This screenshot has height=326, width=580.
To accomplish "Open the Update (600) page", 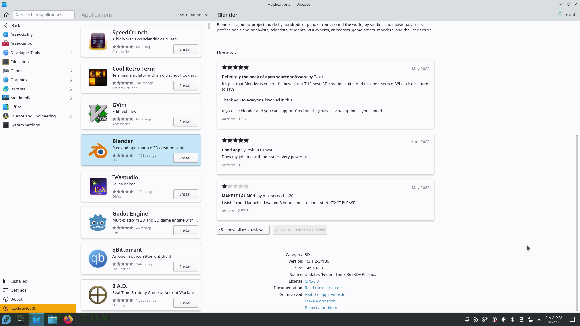I will tap(38, 308).
